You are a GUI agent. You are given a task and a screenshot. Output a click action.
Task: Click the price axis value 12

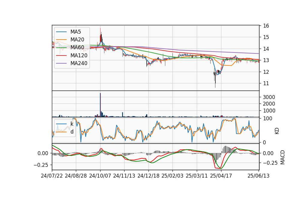[266, 72]
